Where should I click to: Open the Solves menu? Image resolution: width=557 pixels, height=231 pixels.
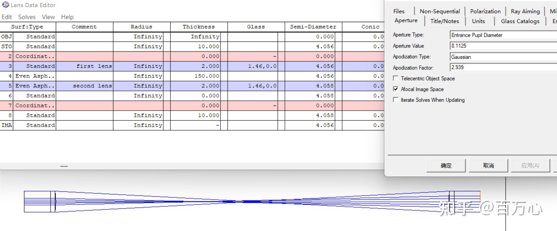coord(27,17)
